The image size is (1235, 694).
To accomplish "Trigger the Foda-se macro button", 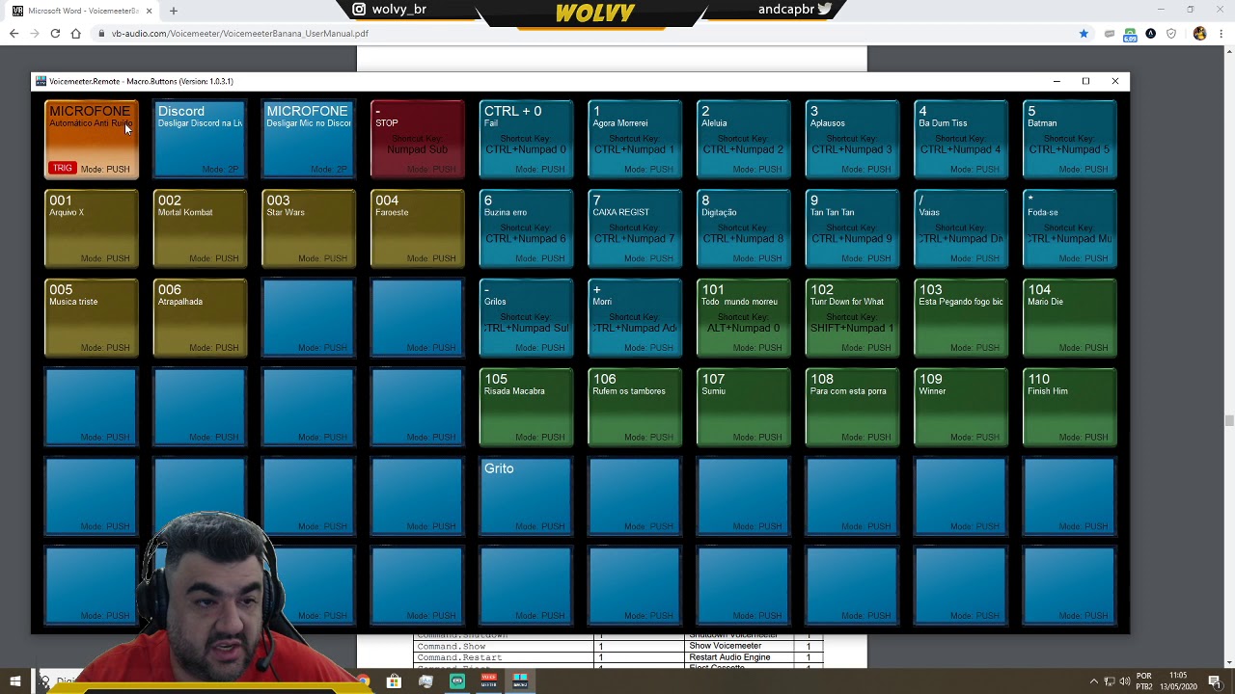I will 1069,228.
